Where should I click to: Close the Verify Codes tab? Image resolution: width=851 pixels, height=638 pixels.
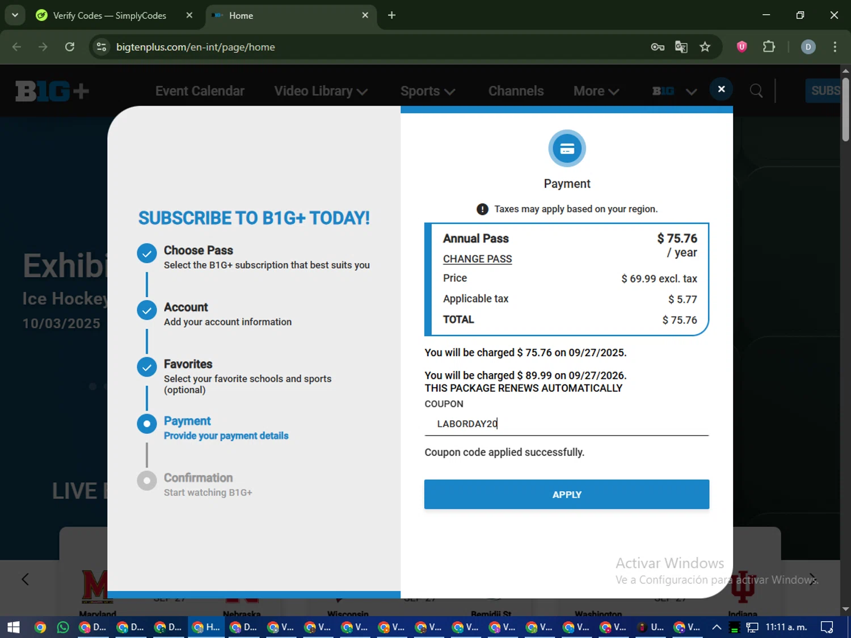[x=189, y=15]
